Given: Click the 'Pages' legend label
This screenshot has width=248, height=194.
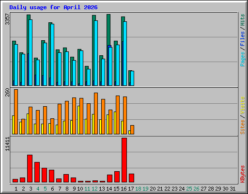Looking at the screenshot, I should (x=242, y=59).
